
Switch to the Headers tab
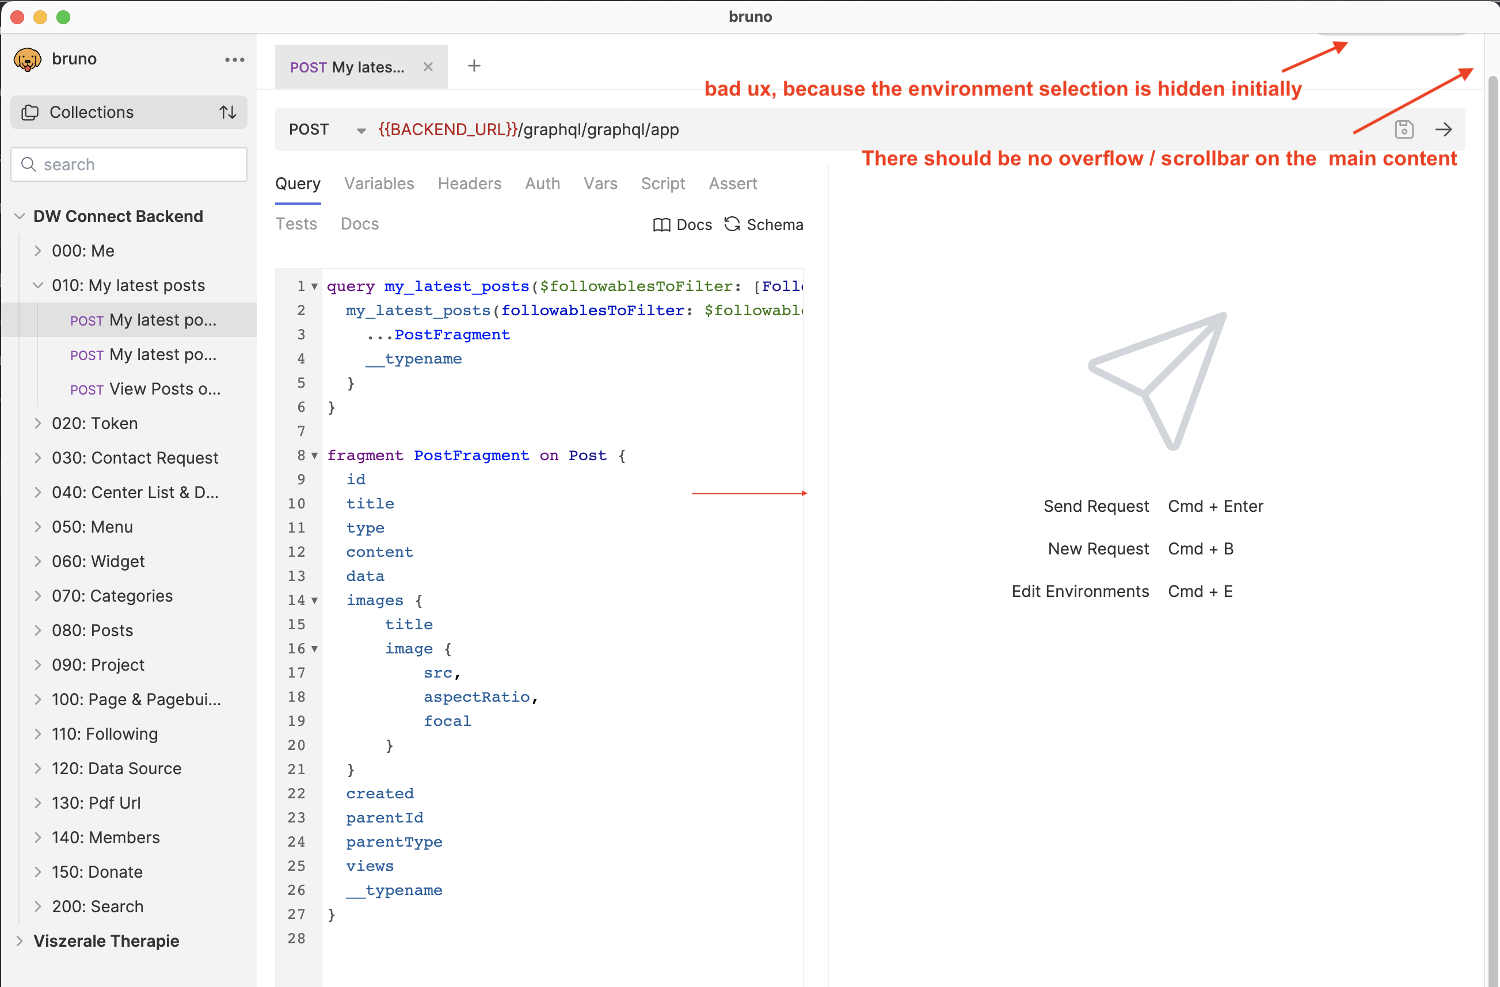[x=469, y=183]
